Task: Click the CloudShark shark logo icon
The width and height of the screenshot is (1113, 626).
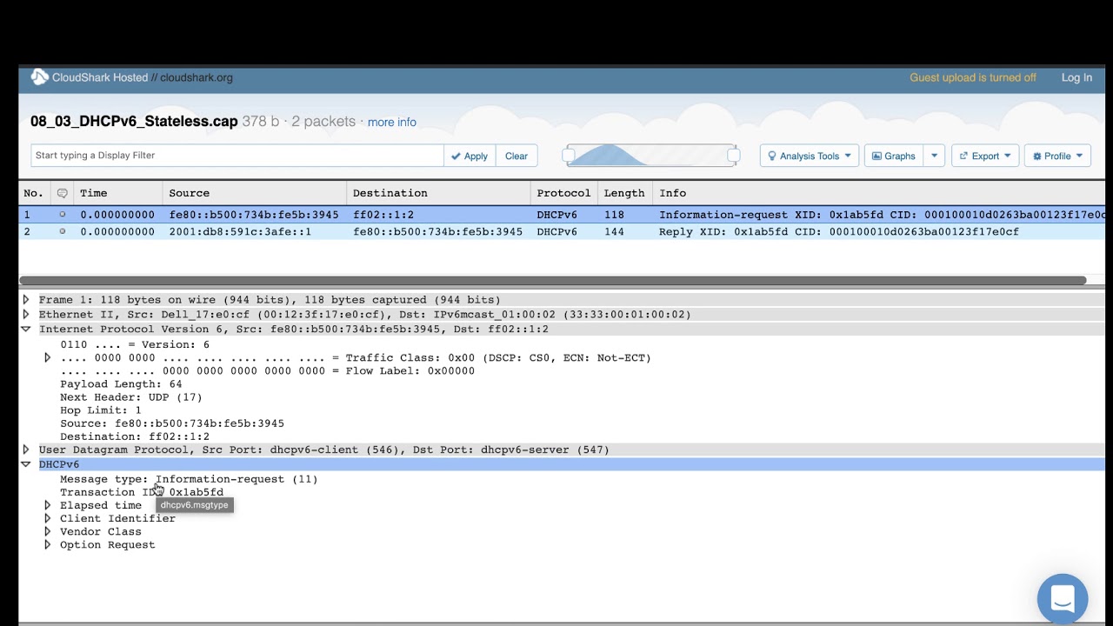Action: (x=39, y=77)
